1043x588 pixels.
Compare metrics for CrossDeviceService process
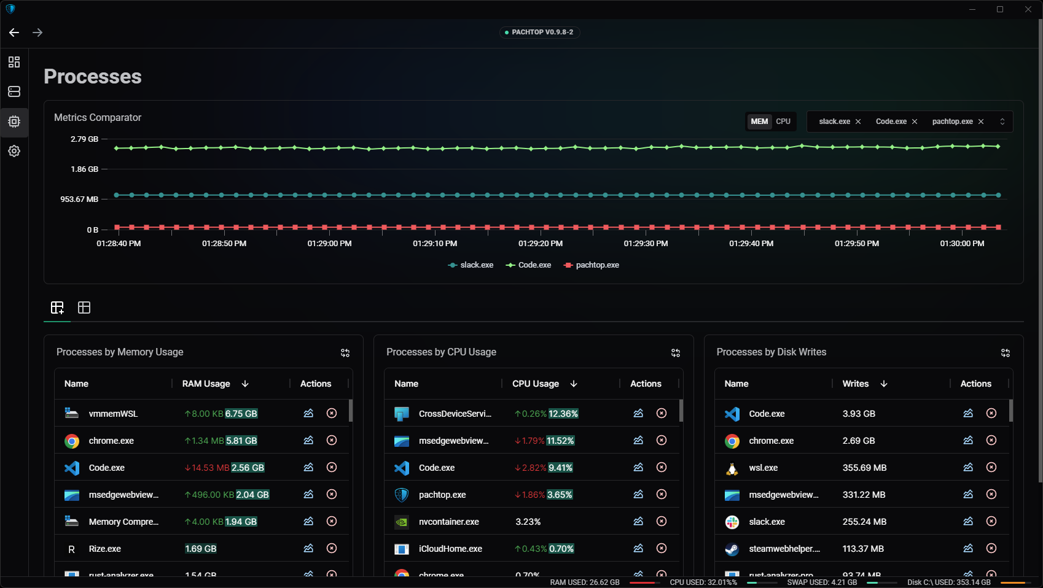coord(638,413)
